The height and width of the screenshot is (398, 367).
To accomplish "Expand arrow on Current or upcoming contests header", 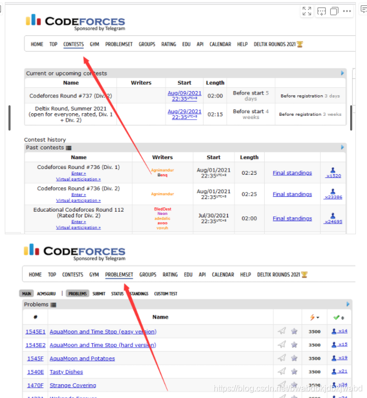I will click(342, 73).
